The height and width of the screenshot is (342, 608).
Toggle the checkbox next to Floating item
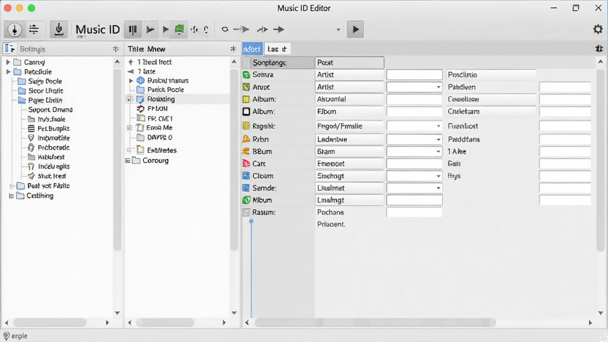click(x=130, y=99)
